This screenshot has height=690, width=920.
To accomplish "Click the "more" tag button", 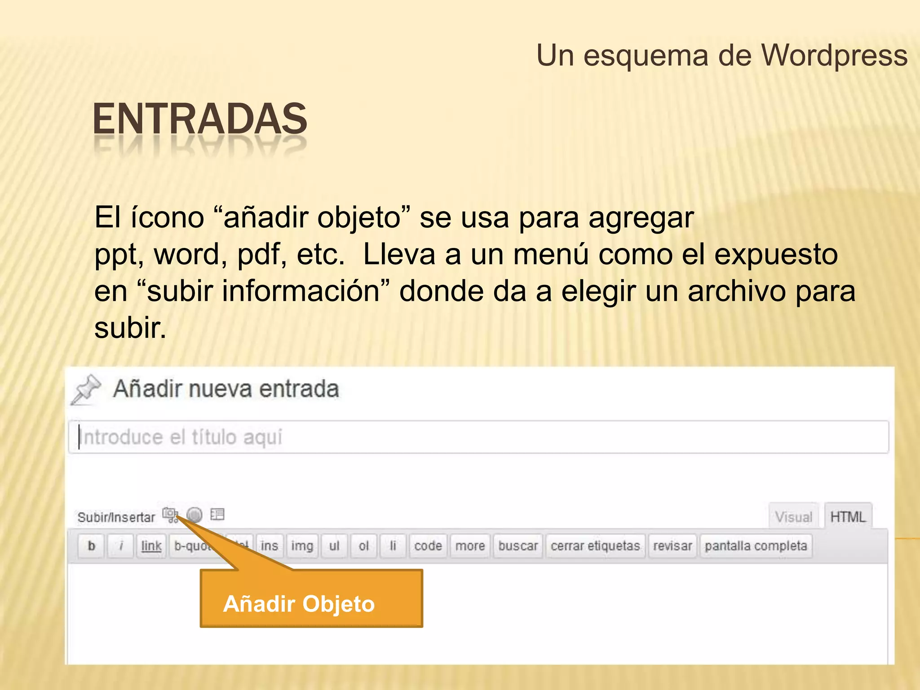I will pos(470,546).
